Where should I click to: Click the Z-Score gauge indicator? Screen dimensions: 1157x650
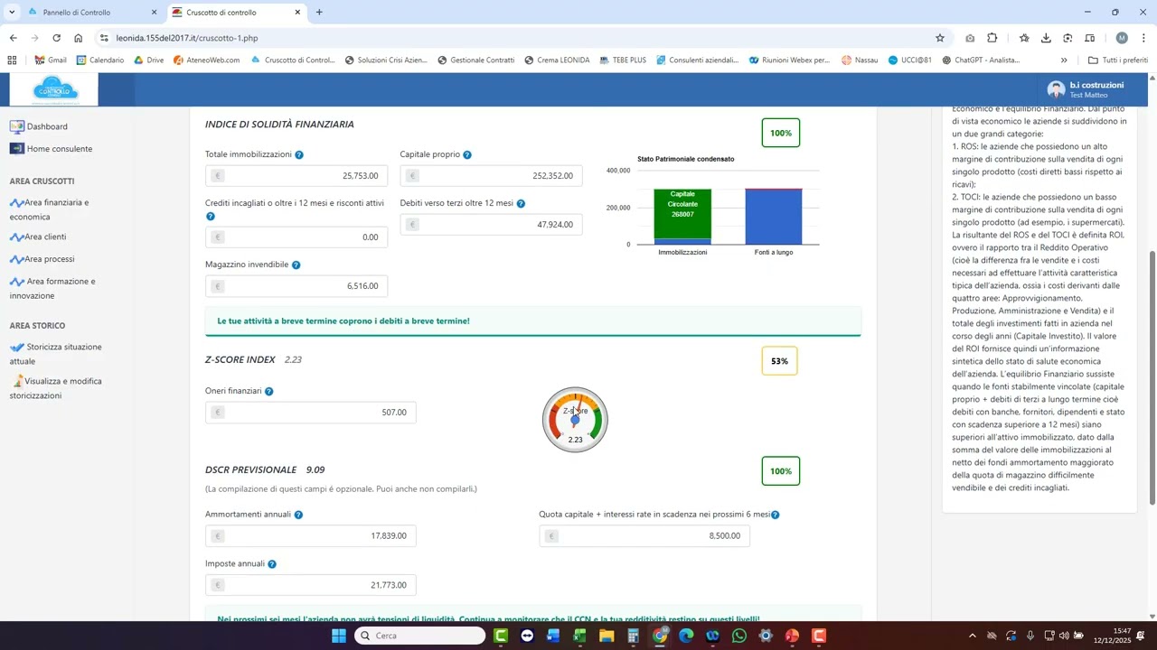[x=575, y=420]
